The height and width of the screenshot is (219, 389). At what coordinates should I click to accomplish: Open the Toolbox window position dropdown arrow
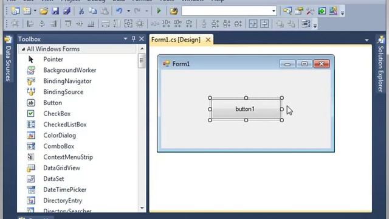pos(125,39)
